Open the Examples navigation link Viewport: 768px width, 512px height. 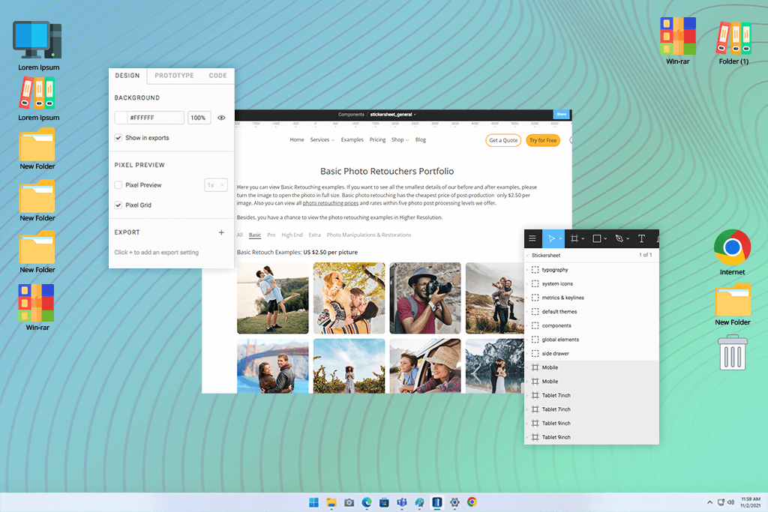[x=352, y=140]
